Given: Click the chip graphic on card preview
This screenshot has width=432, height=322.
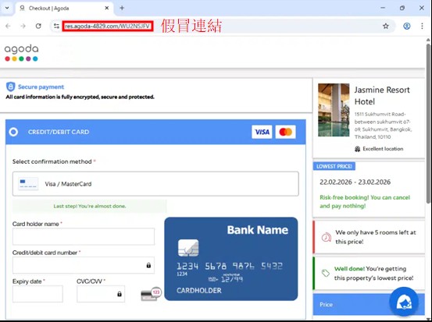Looking at the screenshot, I should 188,248.
